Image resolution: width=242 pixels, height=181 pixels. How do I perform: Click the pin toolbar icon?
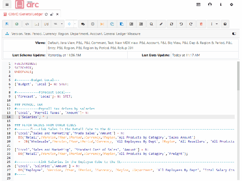(161, 24)
